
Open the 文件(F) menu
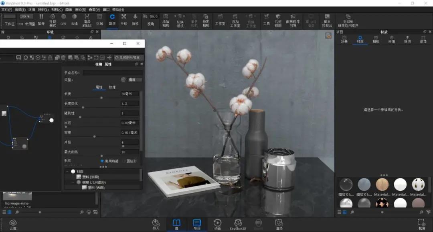7,10
